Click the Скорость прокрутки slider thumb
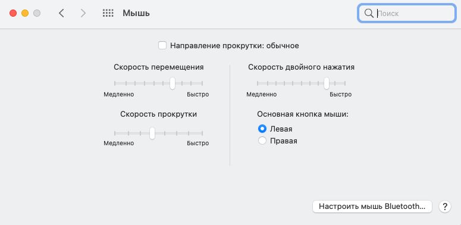 [152, 133]
